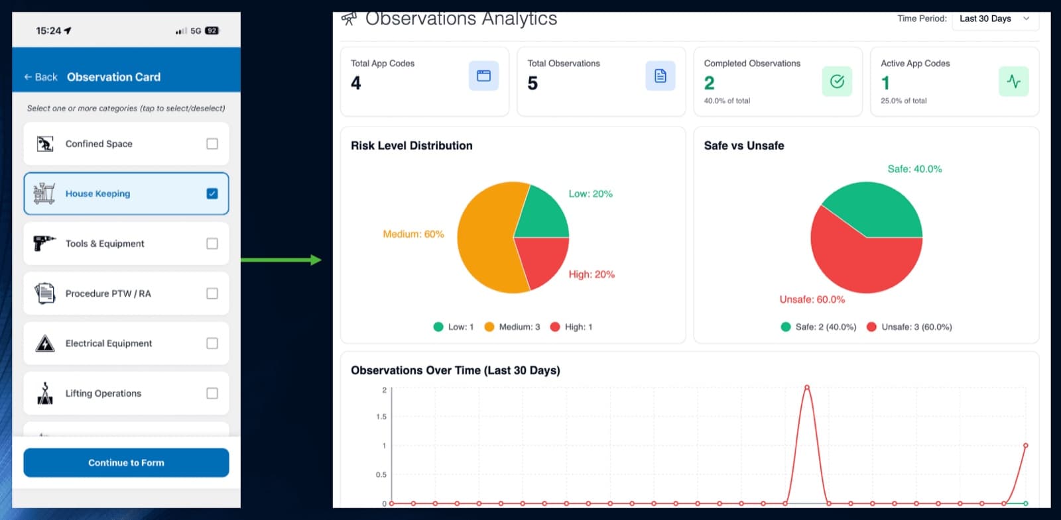Image resolution: width=1061 pixels, height=520 pixels.
Task: Tap the battery indicator in the phone status bar
Action: tap(212, 30)
